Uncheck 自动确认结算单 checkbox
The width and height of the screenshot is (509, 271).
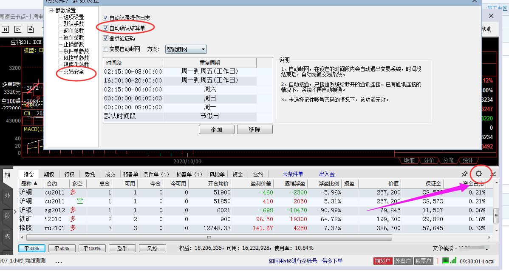pyautogui.click(x=106, y=28)
